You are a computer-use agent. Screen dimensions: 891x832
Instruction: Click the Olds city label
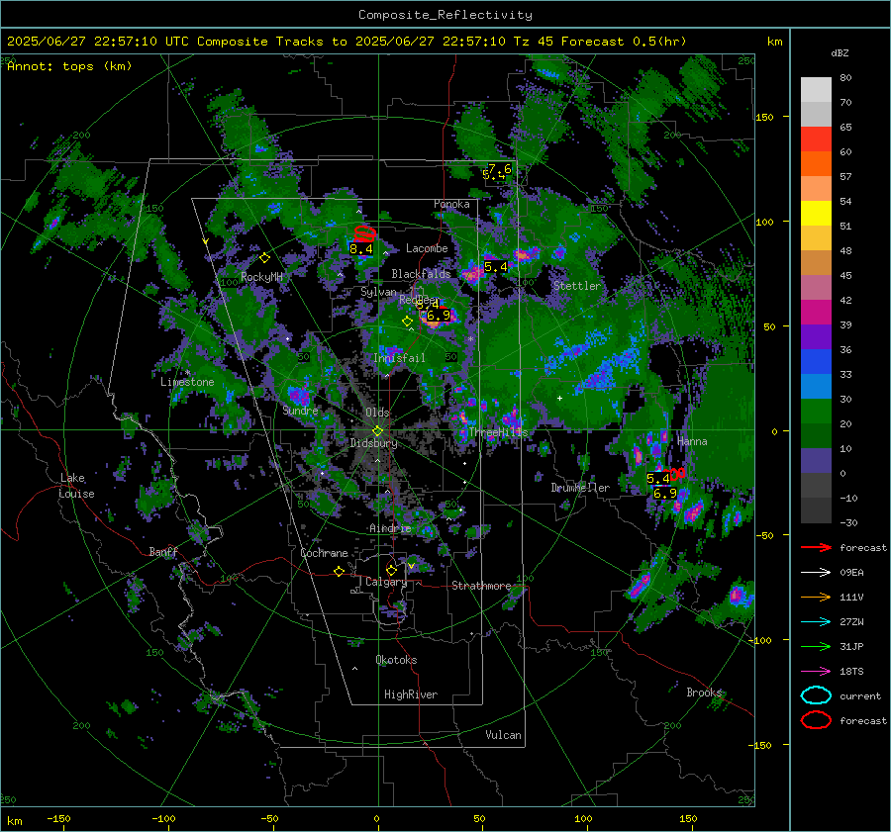[377, 413]
